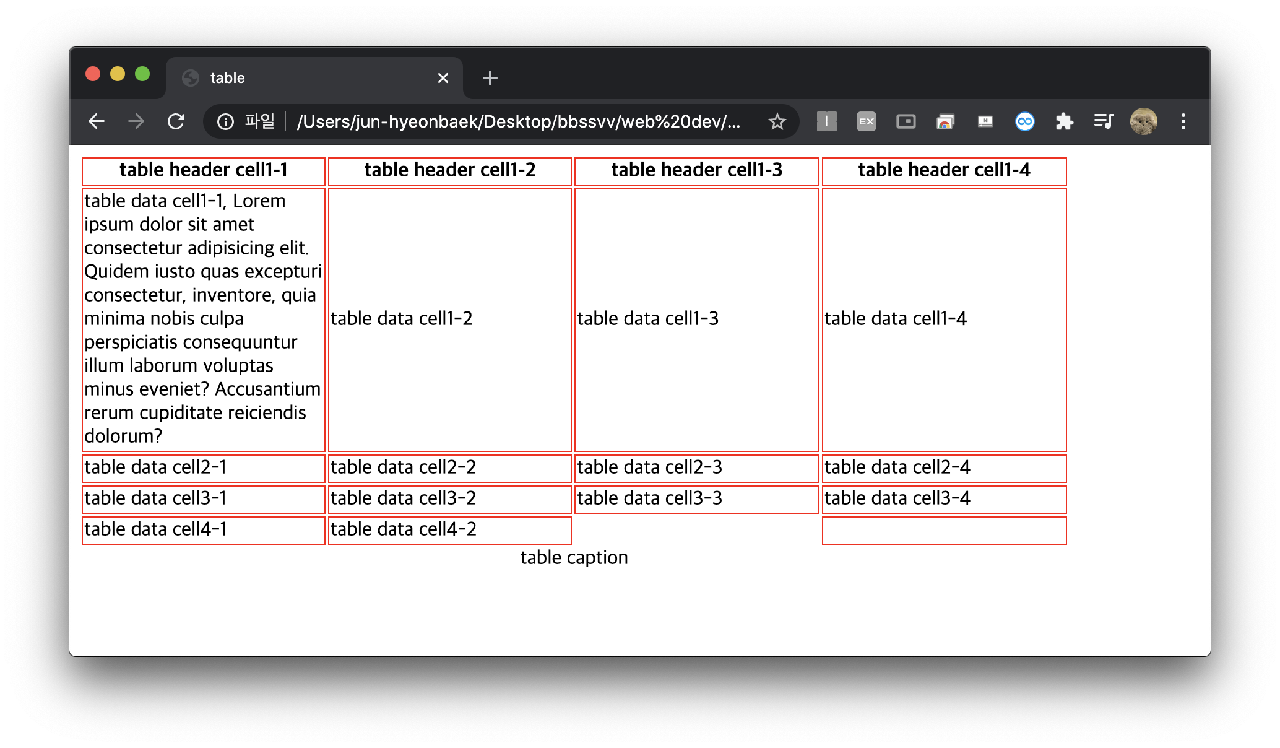Close the 'table' tab

click(x=443, y=78)
